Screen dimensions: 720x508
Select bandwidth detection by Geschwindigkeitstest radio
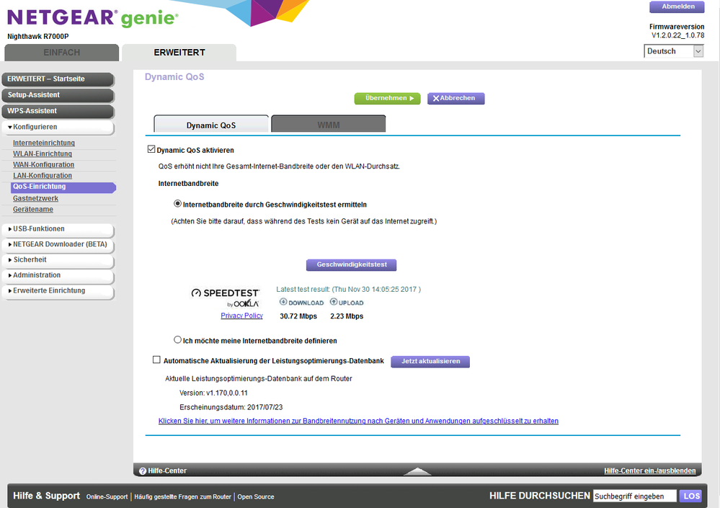pos(178,203)
